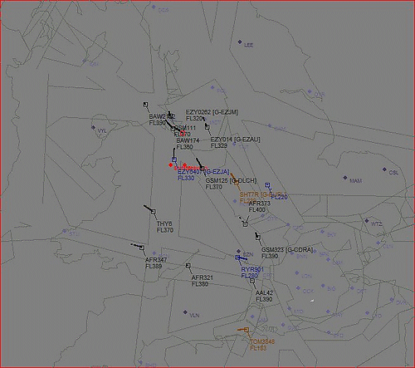Select the AFR321 radar target symbol

tap(188, 266)
